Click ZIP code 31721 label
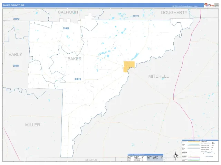 click(x=136, y=16)
